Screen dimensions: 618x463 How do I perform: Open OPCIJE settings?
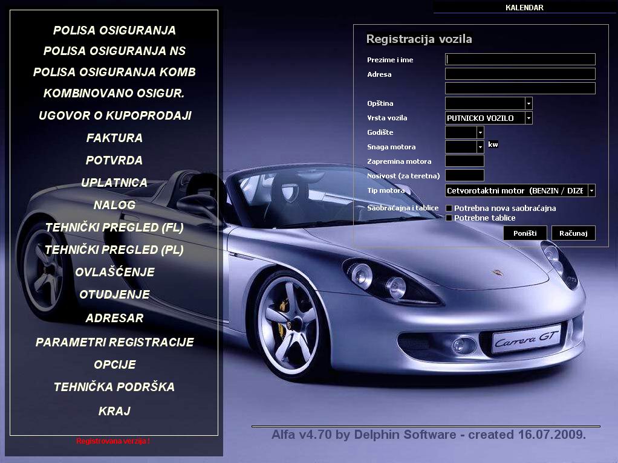pyautogui.click(x=115, y=364)
